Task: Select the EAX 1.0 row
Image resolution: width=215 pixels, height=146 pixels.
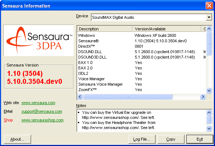Action: pyautogui.click(x=142, y=63)
